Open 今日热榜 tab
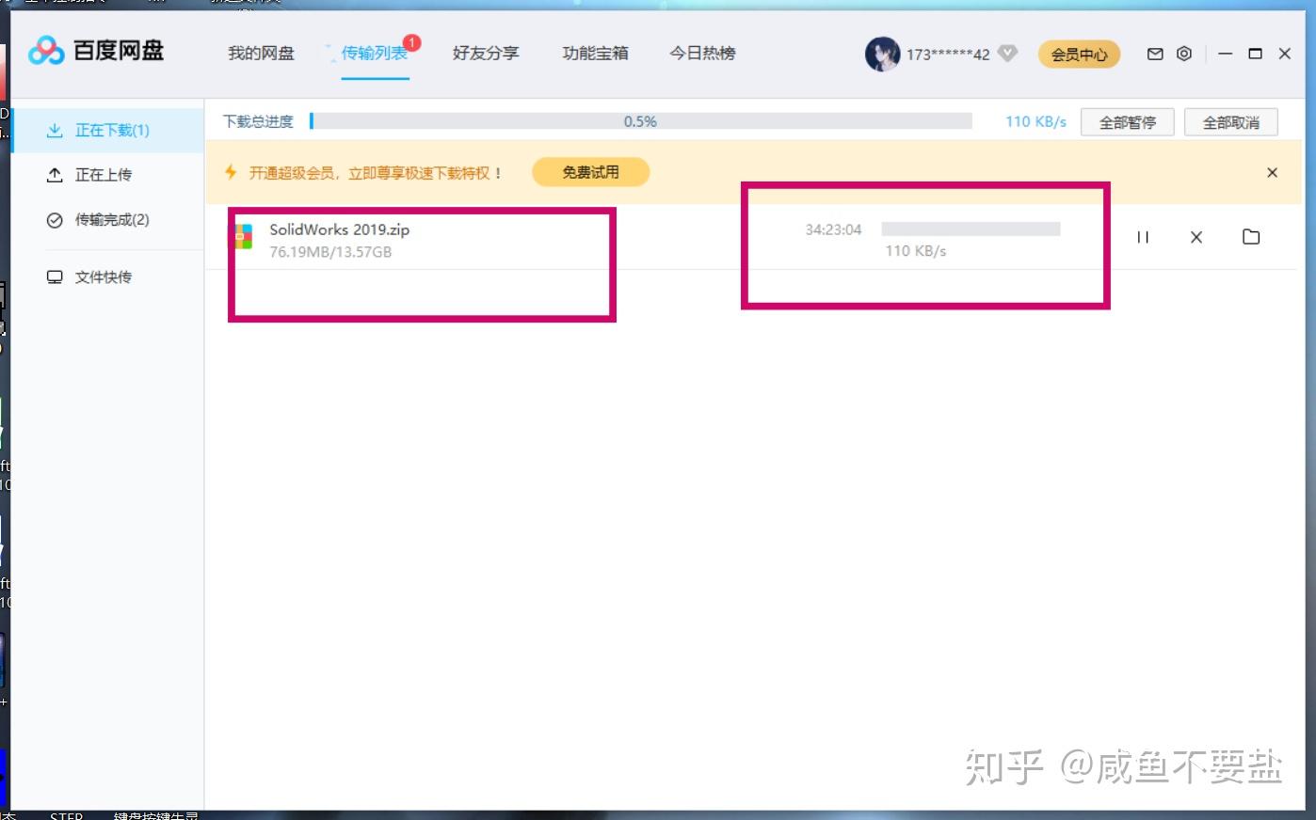 pos(702,54)
